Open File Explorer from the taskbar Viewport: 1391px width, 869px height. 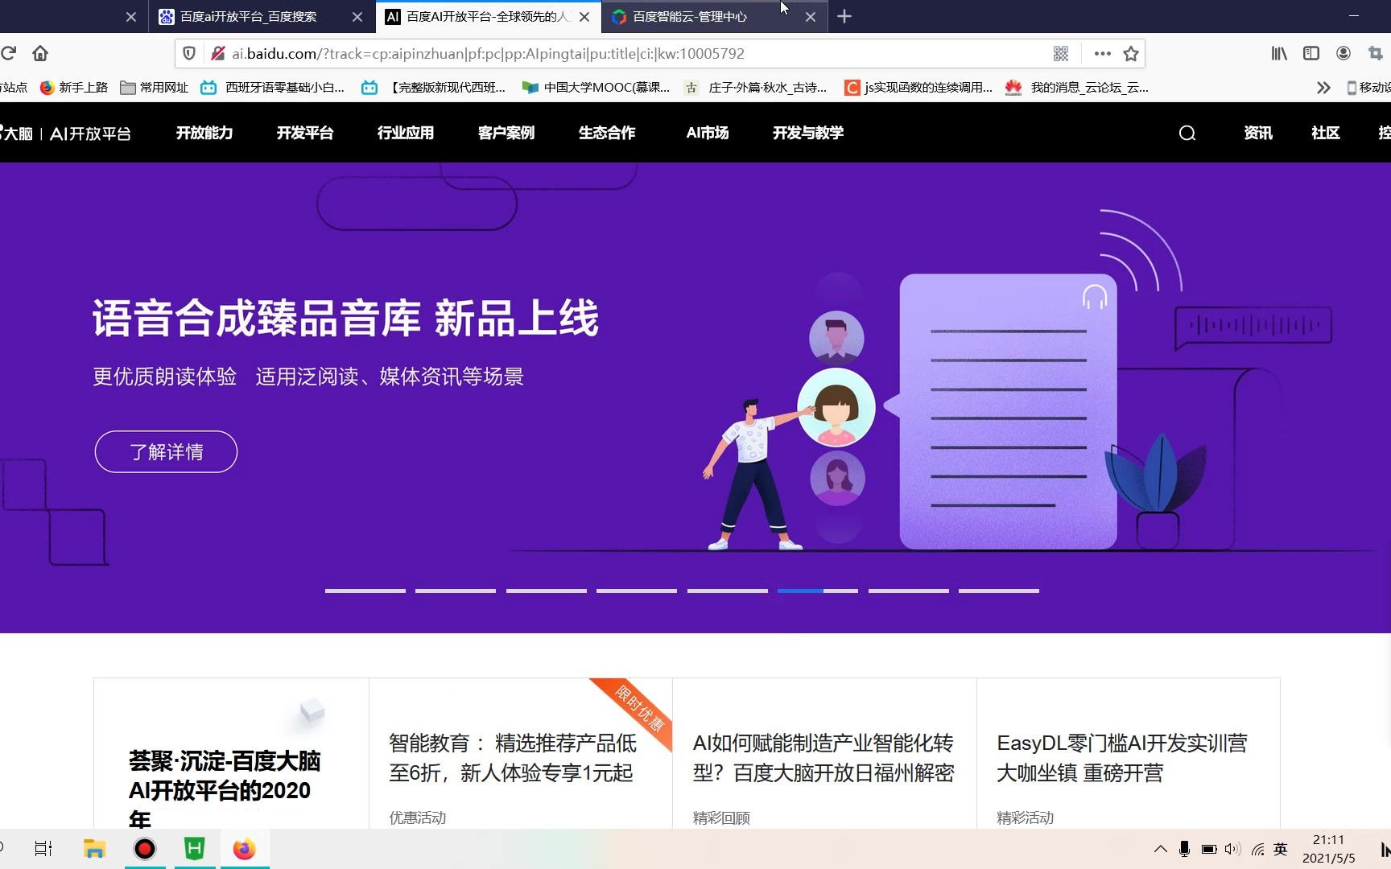[x=94, y=848]
